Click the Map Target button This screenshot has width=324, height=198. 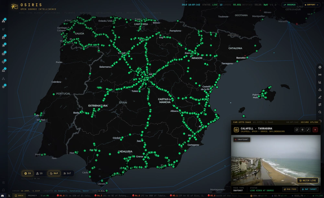[x=309, y=189]
